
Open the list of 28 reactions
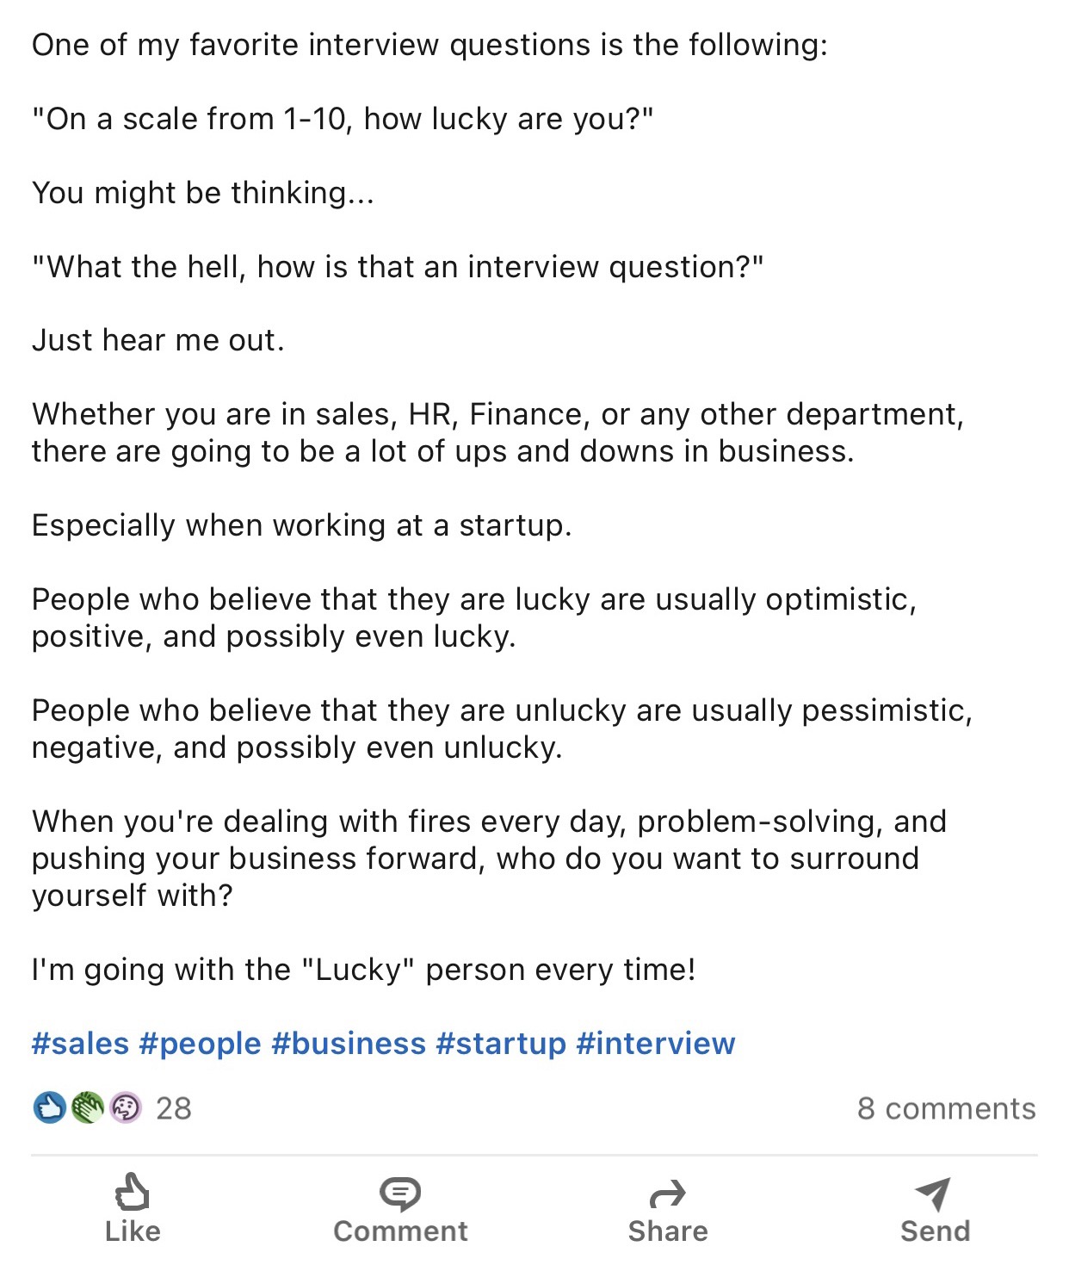point(174,1108)
